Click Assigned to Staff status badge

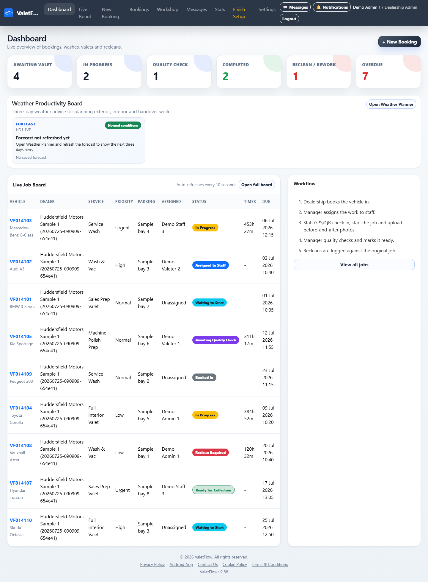[x=210, y=265]
